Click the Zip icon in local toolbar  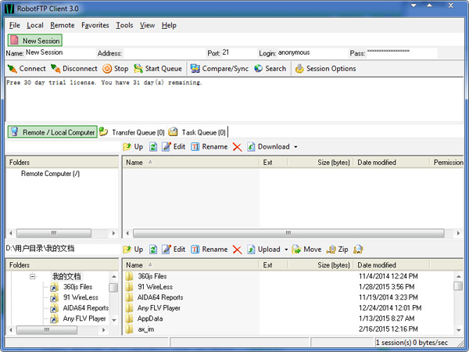[x=331, y=250]
